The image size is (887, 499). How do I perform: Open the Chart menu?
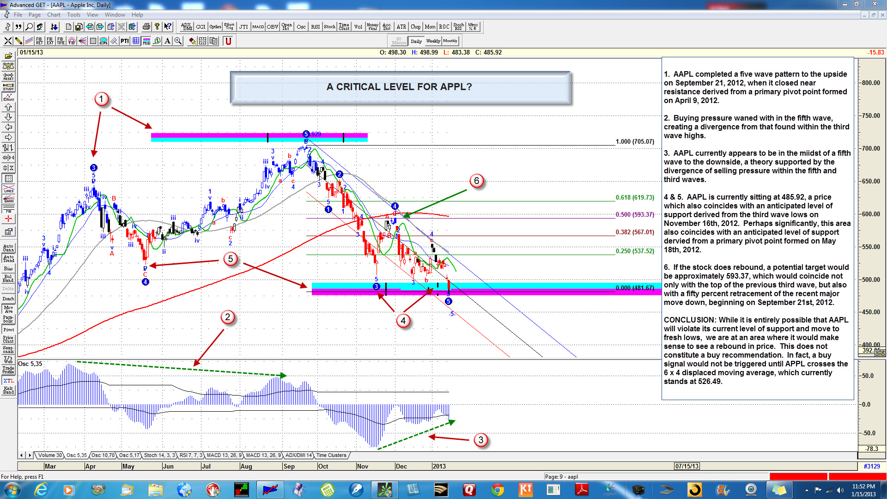(54, 15)
